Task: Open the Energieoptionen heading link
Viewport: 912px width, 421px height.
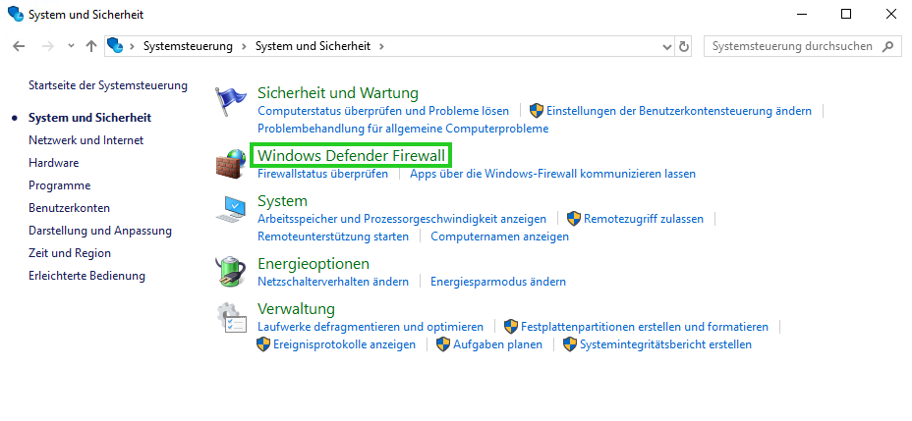Action: (x=313, y=264)
